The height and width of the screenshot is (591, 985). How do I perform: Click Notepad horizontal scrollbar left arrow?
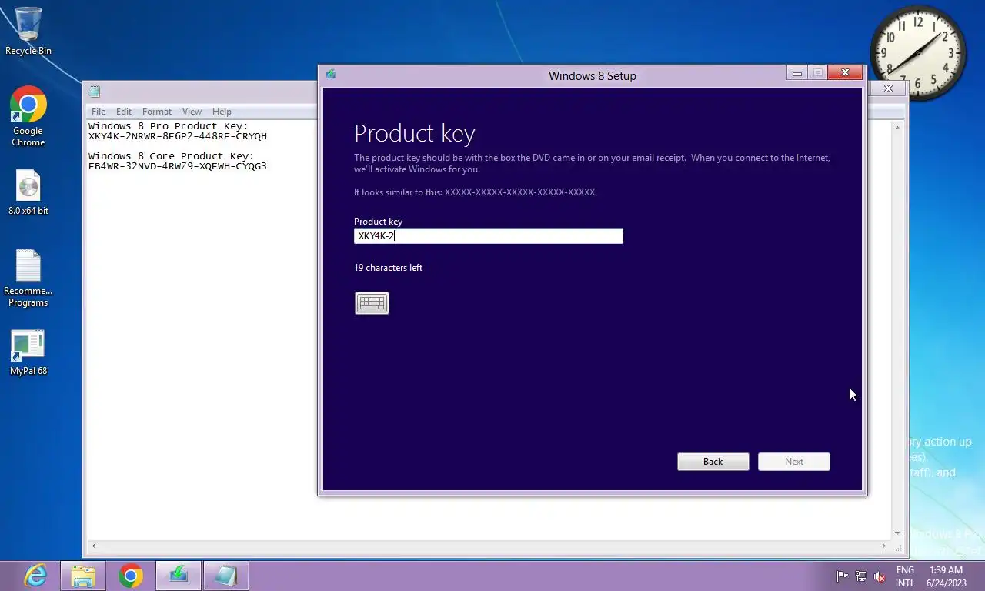94,546
